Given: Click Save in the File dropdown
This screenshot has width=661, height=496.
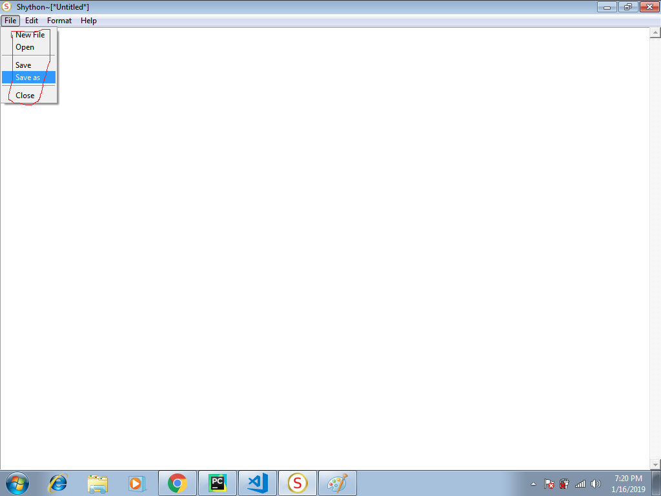Looking at the screenshot, I should pyautogui.click(x=23, y=65).
